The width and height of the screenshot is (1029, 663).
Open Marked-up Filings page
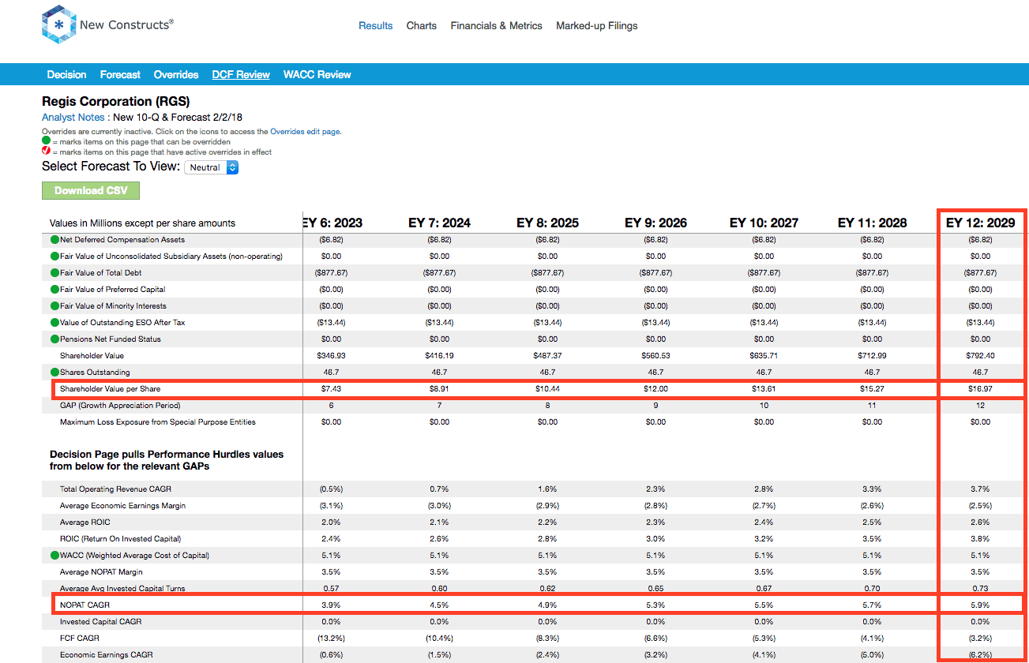pyautogui.click(x=597, y=26)
